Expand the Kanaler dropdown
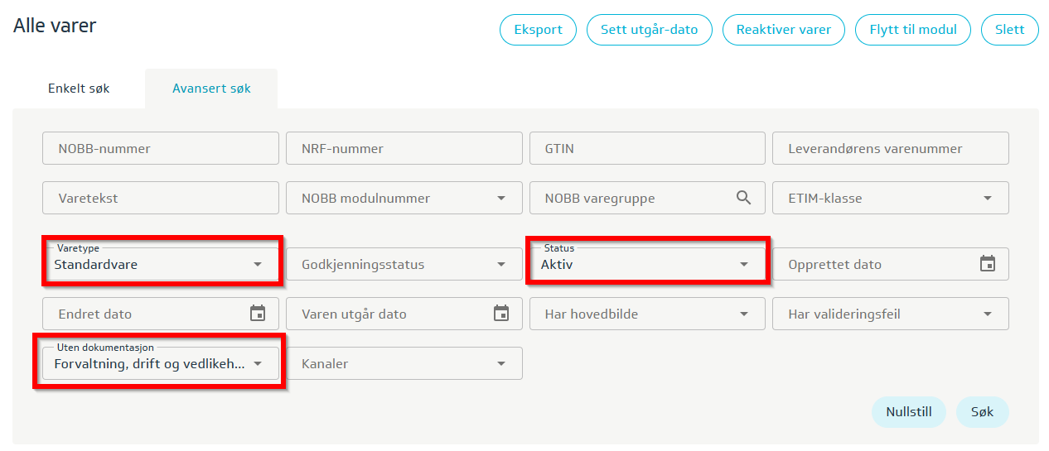This screenshot has height=451, width=1049. pyautogui.click(x=501, y=364)
